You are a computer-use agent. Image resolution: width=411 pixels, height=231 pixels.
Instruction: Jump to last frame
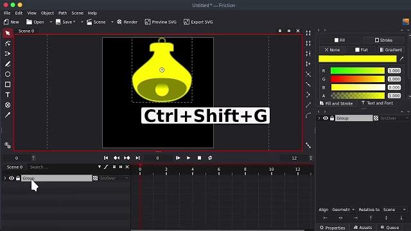tap(137, 158)
